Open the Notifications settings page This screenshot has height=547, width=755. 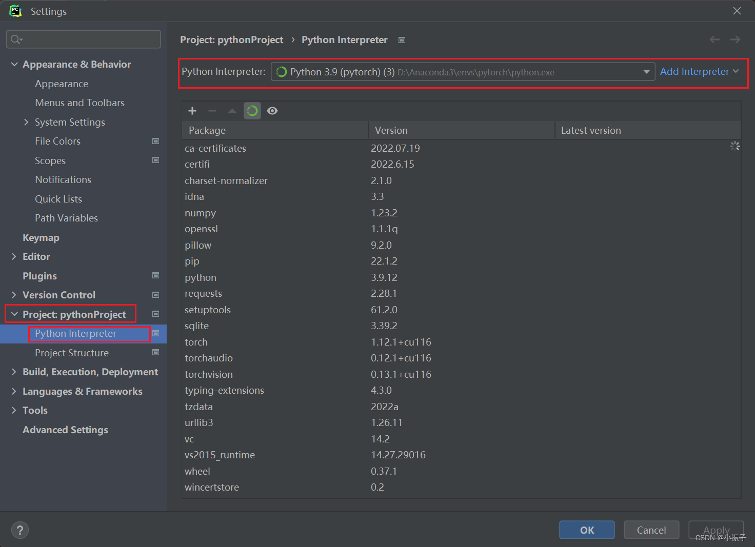[63, 179]
